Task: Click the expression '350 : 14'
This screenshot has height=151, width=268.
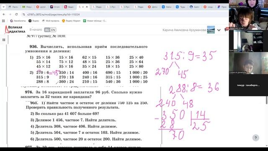Action: click(67, 73)
